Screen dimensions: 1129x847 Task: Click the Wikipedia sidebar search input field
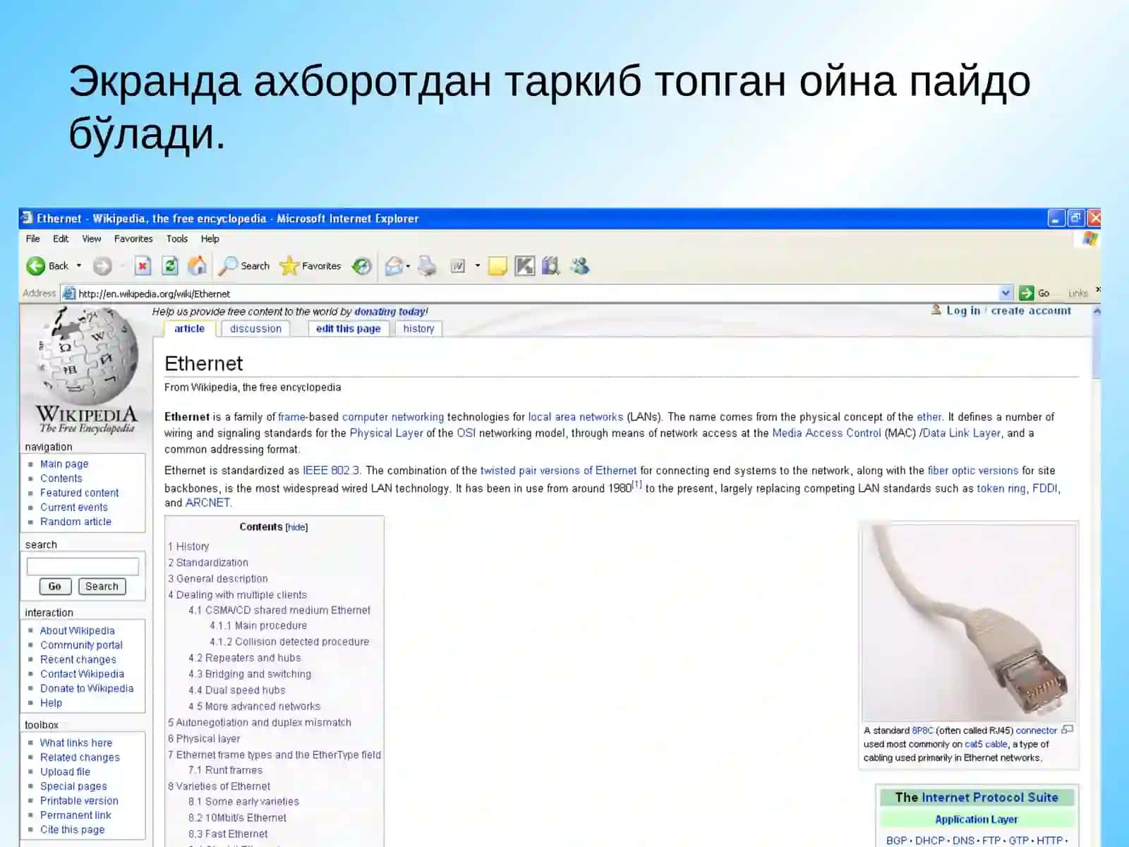(x=83, y=566)
